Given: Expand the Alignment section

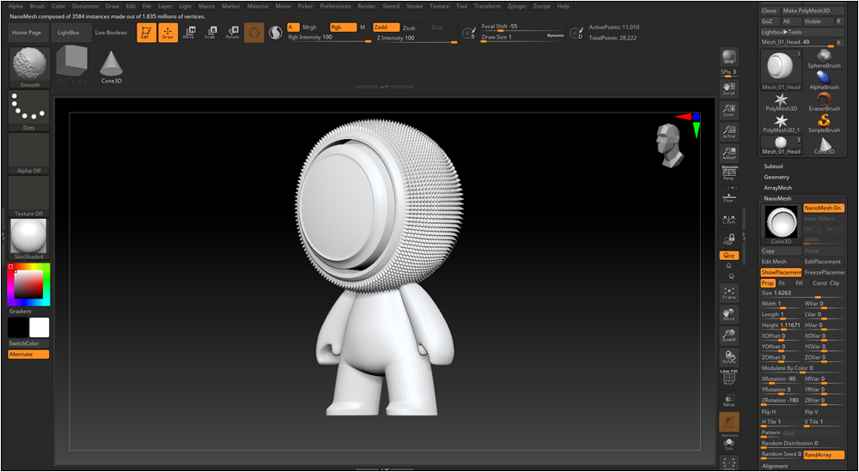Looking at the screenshot, I should [775, 466].
